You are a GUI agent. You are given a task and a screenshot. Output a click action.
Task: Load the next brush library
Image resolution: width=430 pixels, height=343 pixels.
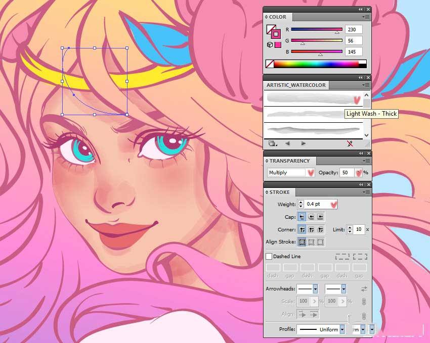[304, 143]
